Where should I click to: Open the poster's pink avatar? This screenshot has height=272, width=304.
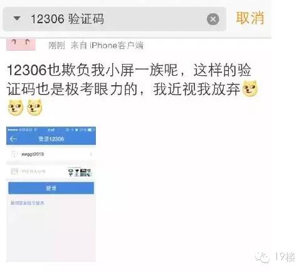point(21,44)
